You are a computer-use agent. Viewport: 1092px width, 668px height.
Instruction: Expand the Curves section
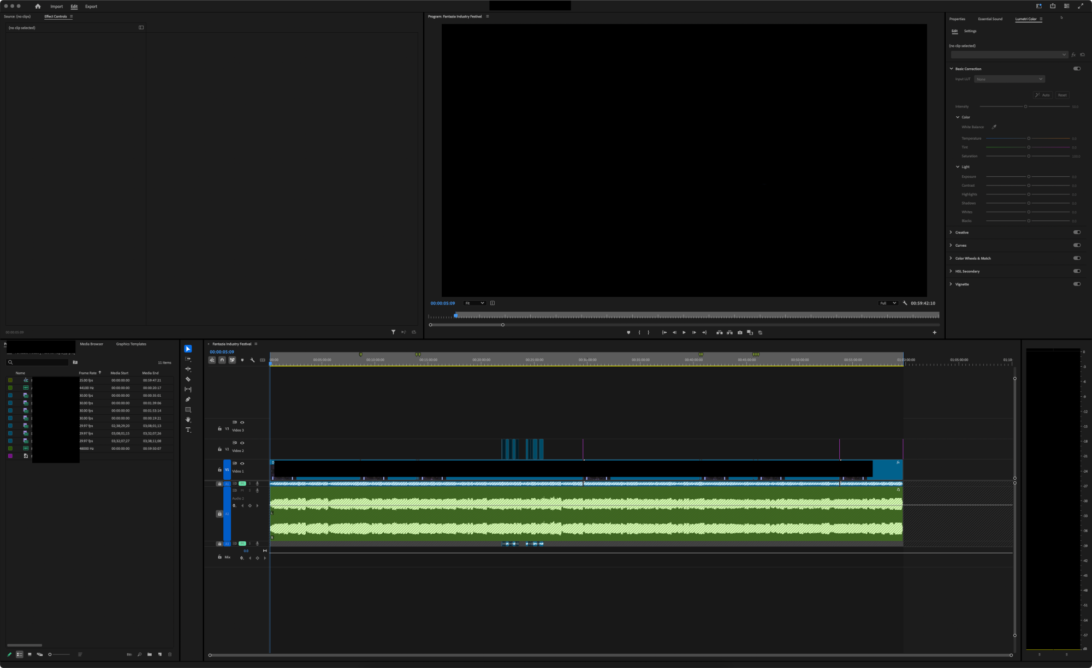951,246
